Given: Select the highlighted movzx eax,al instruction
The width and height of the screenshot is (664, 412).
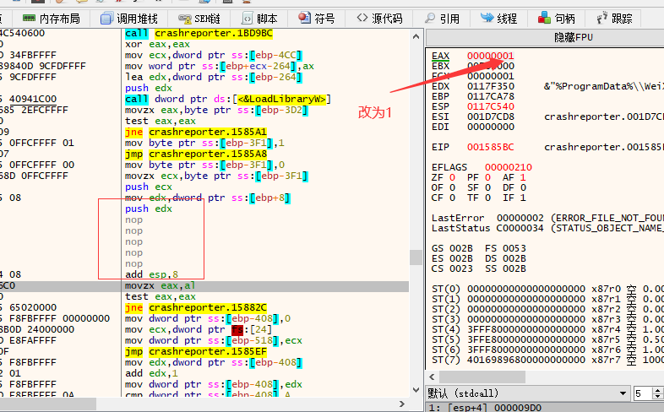Looking at the screenshot, I should pos(164,286).
